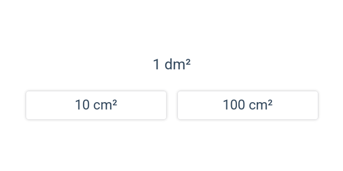Screen dimensions: 343x171
Task: Choose 10 cm² as the conversion
Action: (96, 105)
